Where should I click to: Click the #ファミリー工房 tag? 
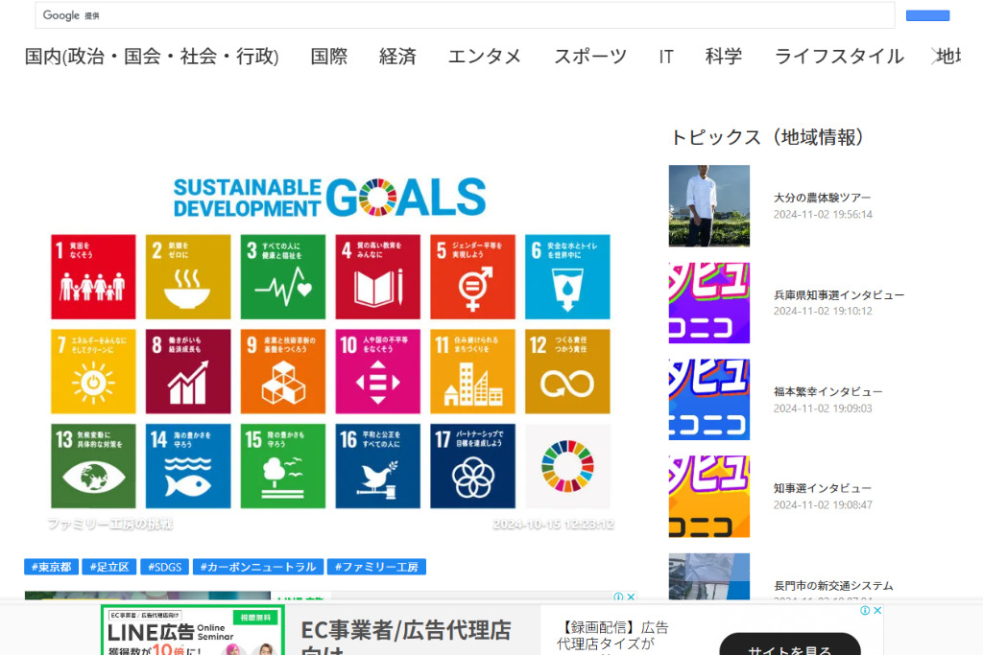coord(376,567)
